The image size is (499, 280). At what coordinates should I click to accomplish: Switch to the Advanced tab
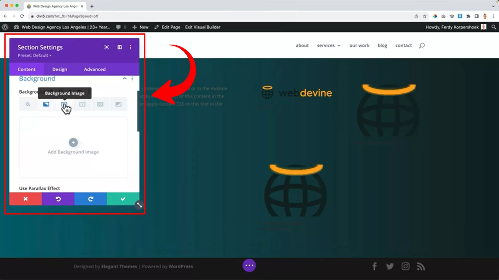click(x=95, y=69)
